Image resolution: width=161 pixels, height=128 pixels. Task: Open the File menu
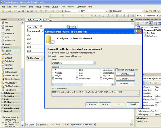click(x=4, y=7)
